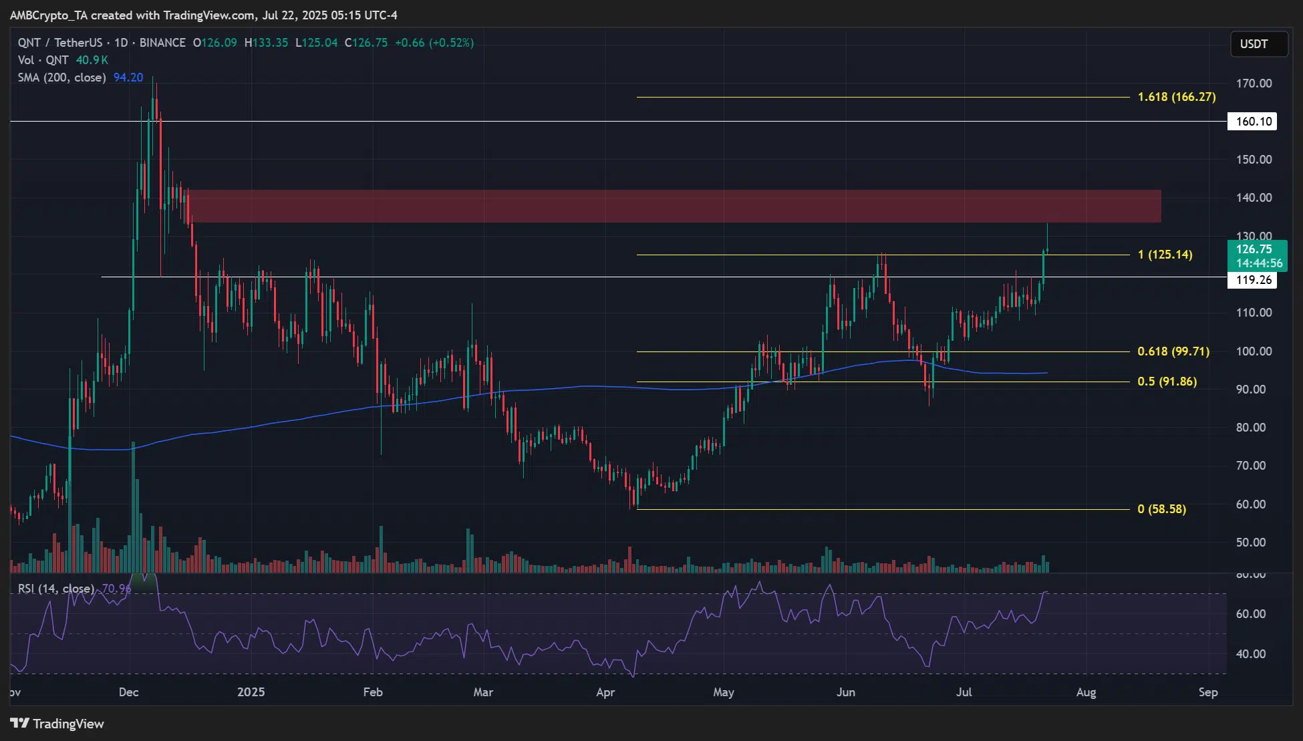Click the O126.09 open value in the header

pos(214,43)
